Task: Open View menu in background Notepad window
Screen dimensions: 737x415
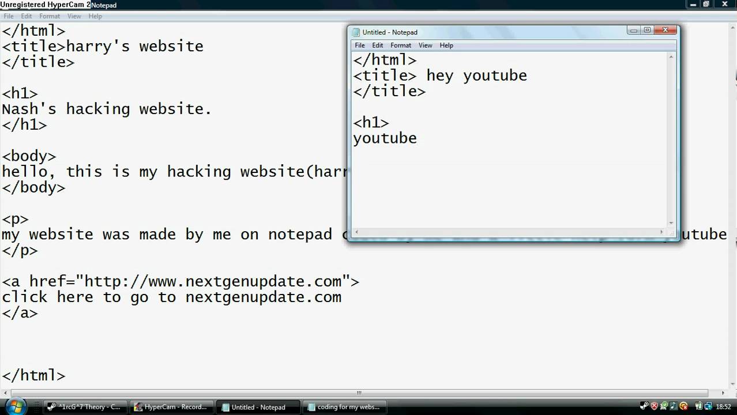Action: pos(74,16)
